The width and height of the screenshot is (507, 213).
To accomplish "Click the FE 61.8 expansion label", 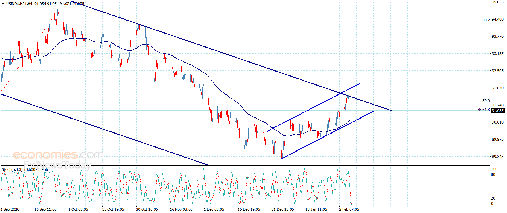I will tap(483, 110).
